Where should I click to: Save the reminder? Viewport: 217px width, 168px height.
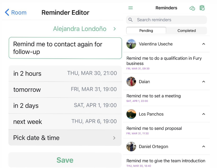65,160
